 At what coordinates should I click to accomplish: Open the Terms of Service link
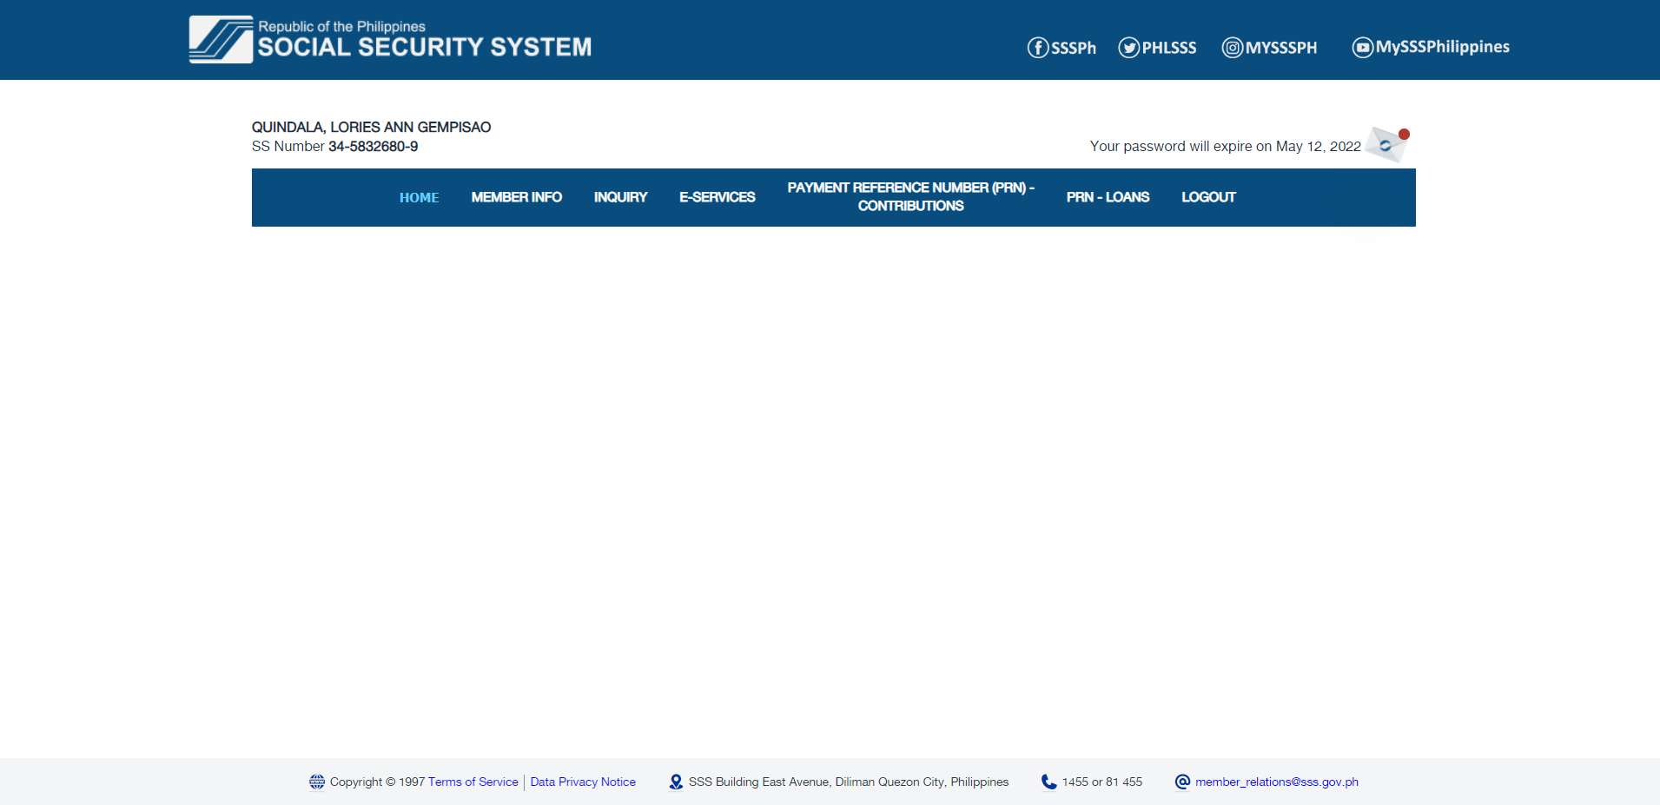[473, 782]
